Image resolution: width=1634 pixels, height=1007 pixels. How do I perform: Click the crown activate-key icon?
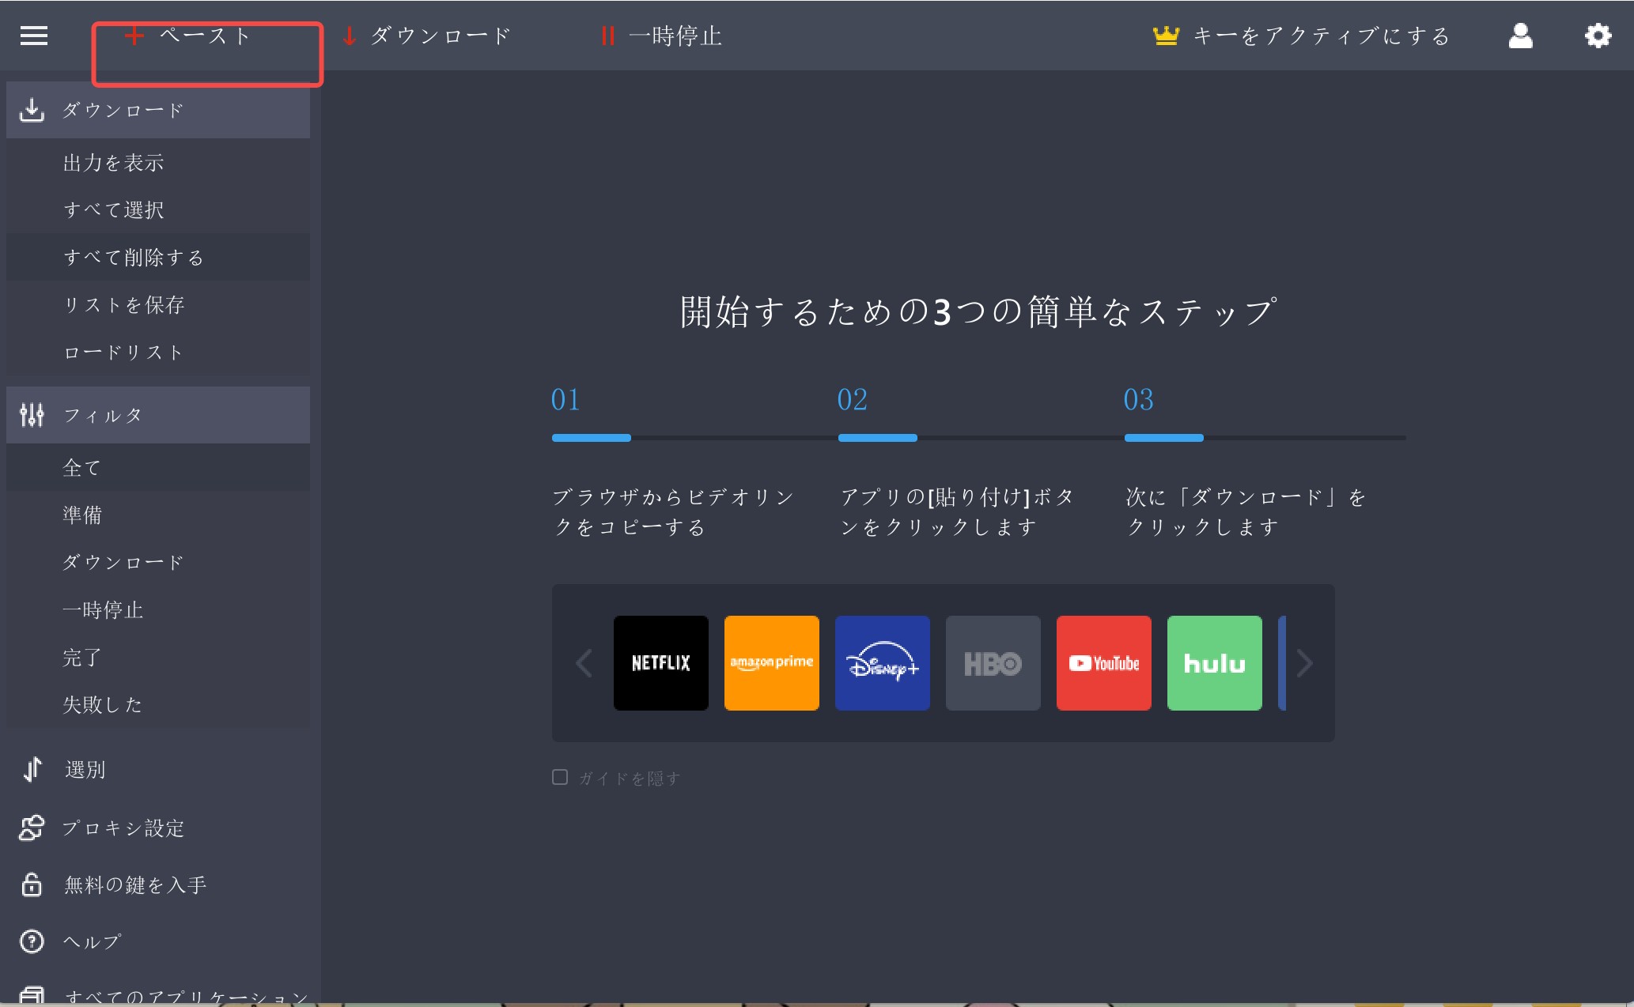point(1166,36)
